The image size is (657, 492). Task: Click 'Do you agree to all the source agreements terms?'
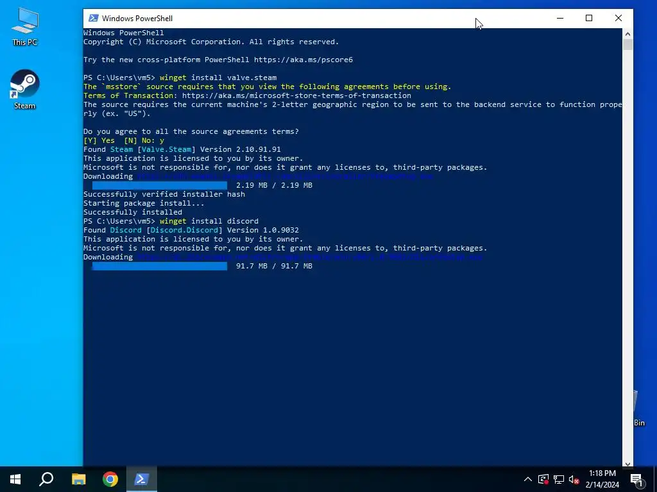191,131
